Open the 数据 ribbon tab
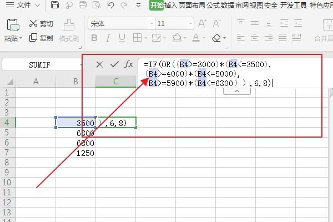This screenshot has width=333, height=222. click(227, 5)
